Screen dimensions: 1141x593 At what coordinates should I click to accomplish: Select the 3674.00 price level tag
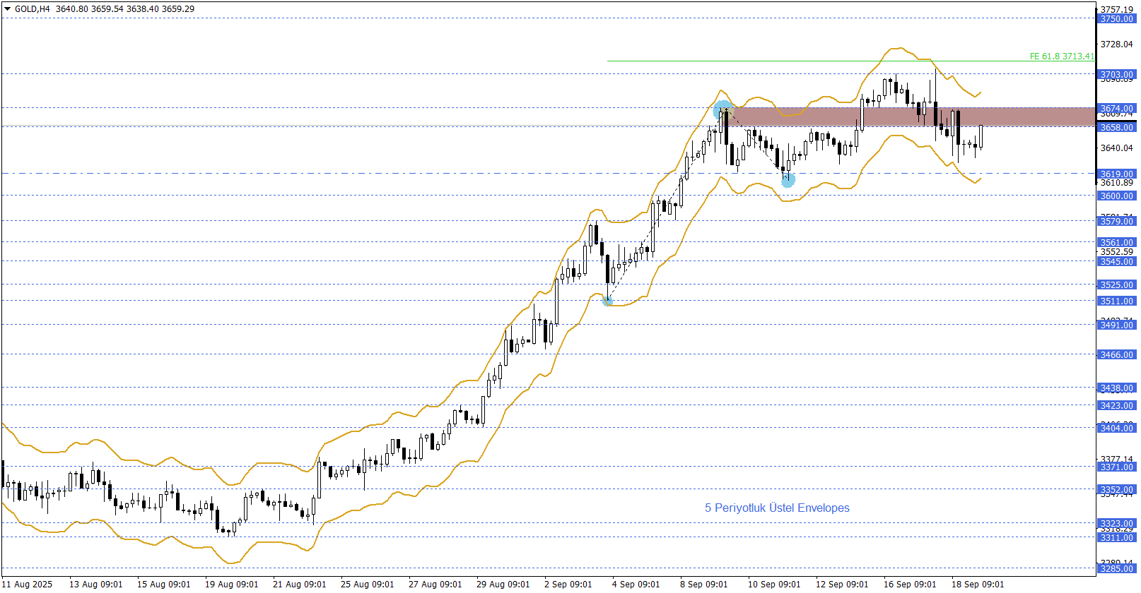[1116, 109]
